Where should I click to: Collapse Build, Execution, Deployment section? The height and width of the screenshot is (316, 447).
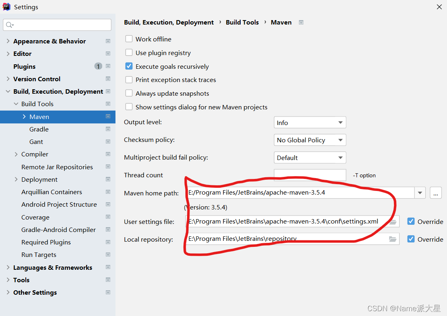point(8,91)
